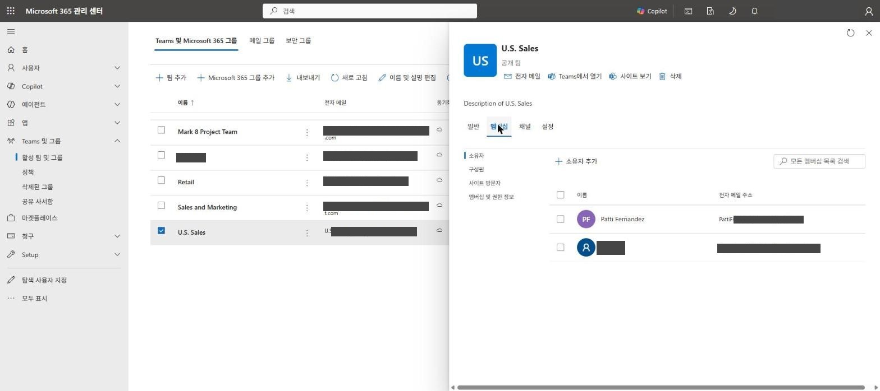This screenshot has height=391, width=880.
Task: Open U.S. Sales in Teams
Action: point(575,76)
